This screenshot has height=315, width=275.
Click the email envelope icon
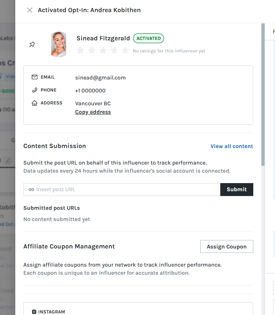pyautogui.click(x=35, y=77)
